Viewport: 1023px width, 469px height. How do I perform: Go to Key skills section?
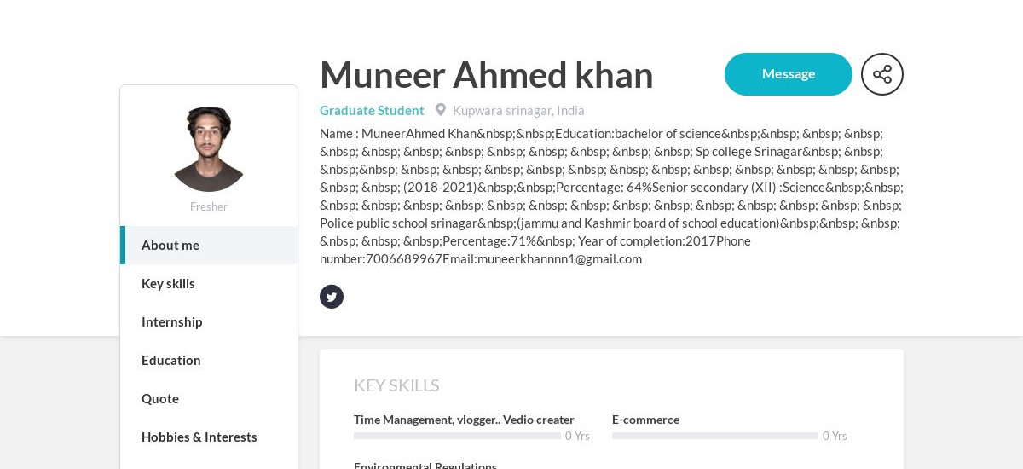click(x=209, y=283)
